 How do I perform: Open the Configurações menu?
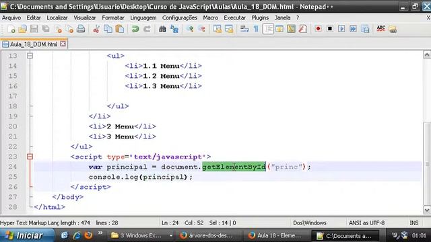click(180, 18)
